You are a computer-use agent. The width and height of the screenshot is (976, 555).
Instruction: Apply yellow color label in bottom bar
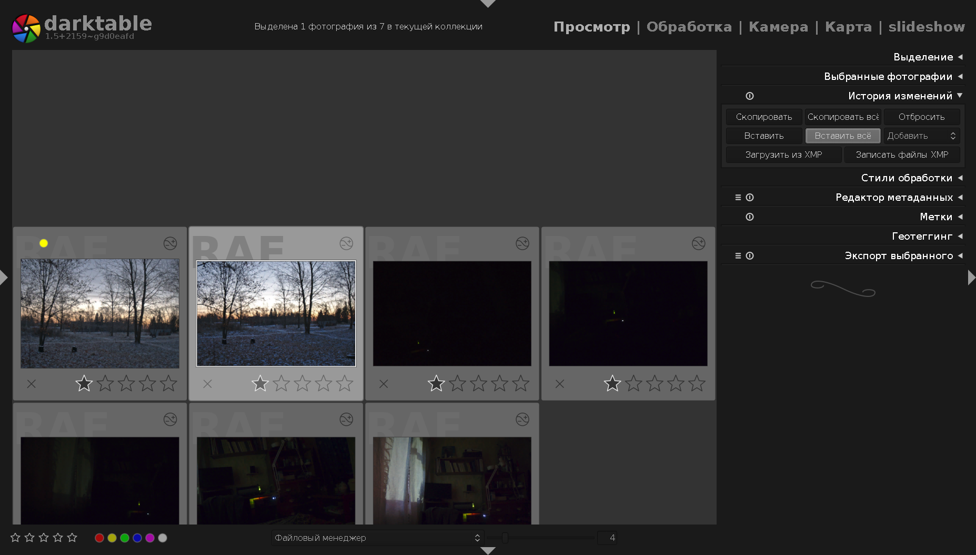[x=112, y=538]
